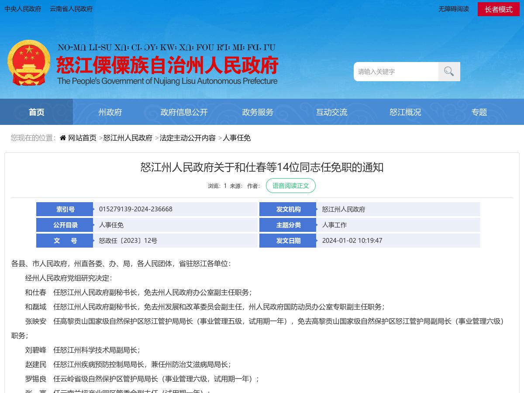Open the 州政府 menu item

(110, 112)
